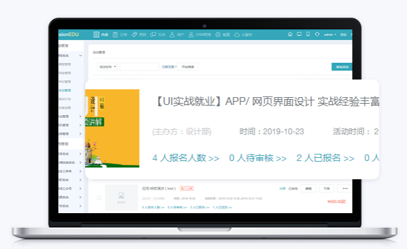Open the 配置 gear settings icon
The height and width of the screenshot is (249, 407).
pos(218,35)
